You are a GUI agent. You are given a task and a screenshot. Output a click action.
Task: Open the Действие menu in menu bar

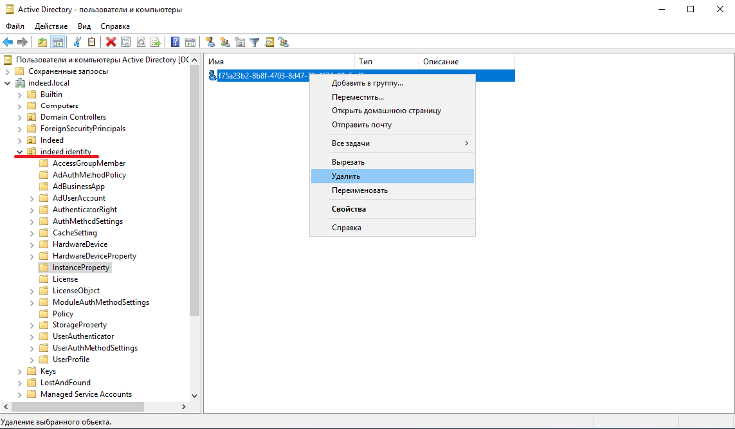pos(51,26)
